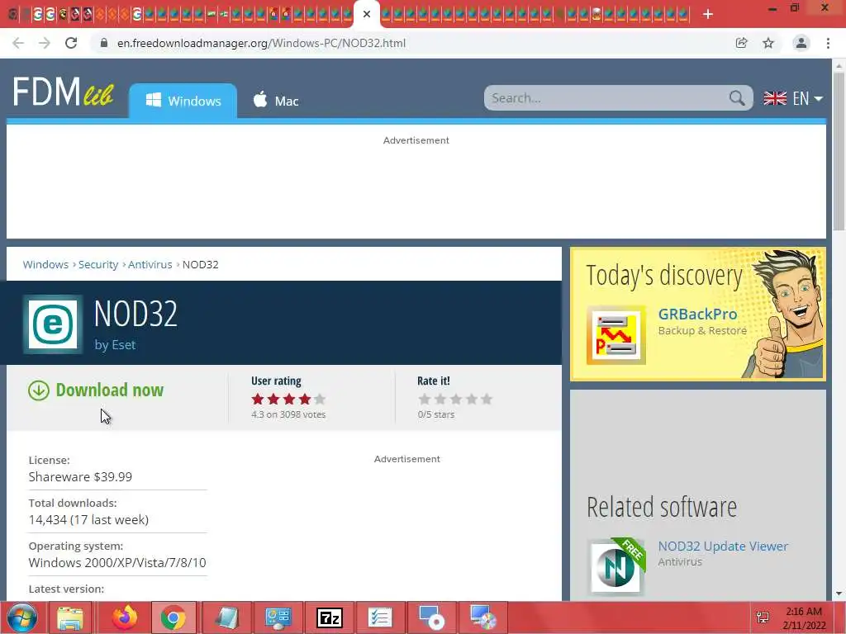This screenshot has width=846, height=634.
Task: Bookmark this page with star icon
Action: point(768,43)
